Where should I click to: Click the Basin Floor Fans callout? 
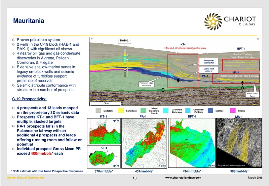[x=252, y=95]
